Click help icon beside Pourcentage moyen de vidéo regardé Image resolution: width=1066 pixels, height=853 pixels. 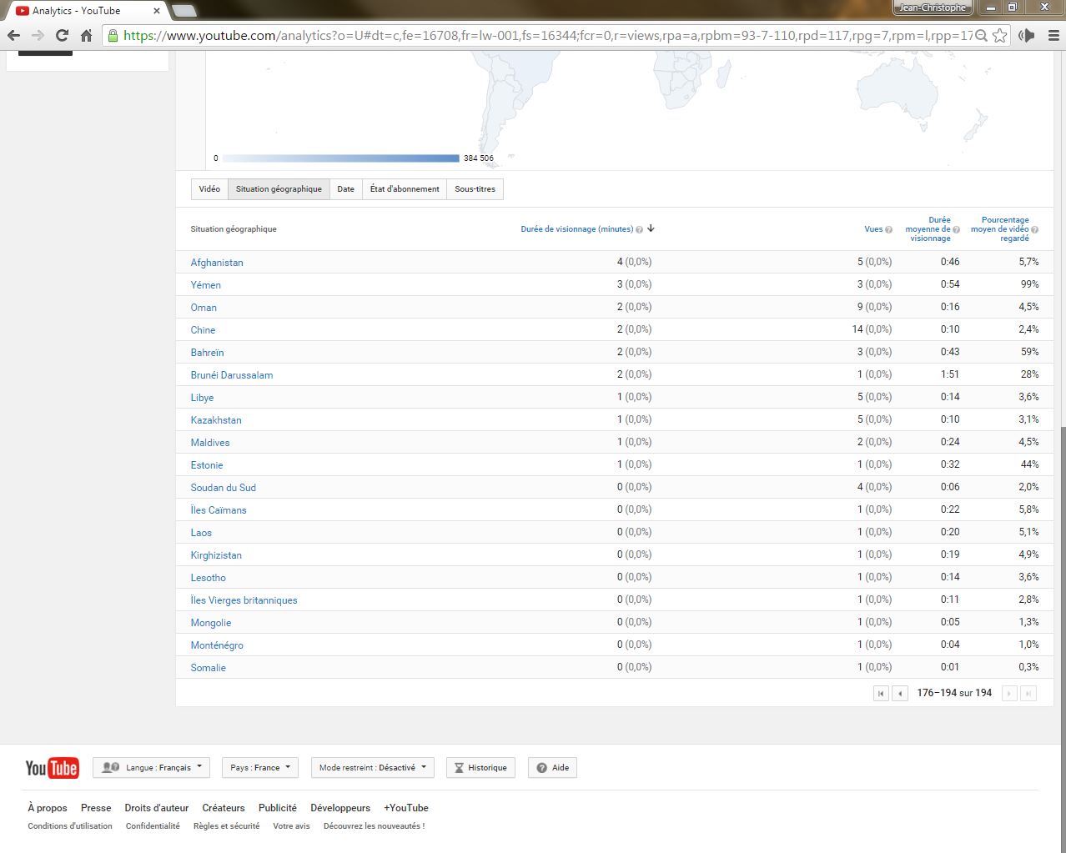(1034, 229)
